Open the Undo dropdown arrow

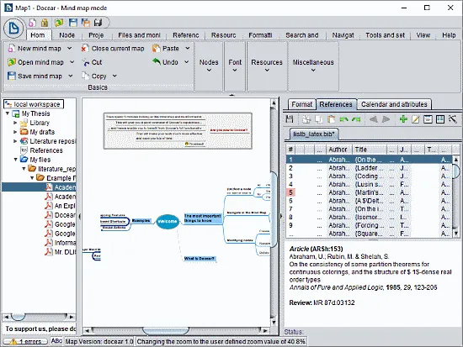(x=187, y=62)
